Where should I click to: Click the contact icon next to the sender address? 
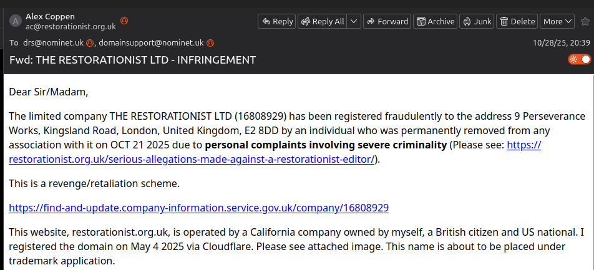click(x=124, y=21)
